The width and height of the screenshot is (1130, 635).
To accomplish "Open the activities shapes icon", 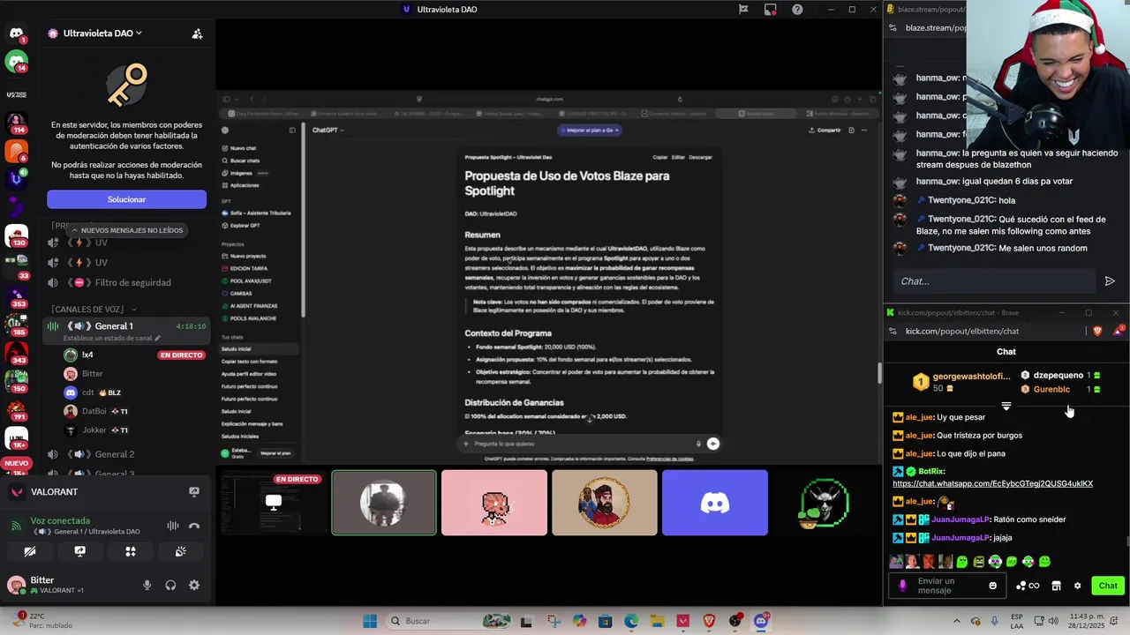I will [131, 551].
